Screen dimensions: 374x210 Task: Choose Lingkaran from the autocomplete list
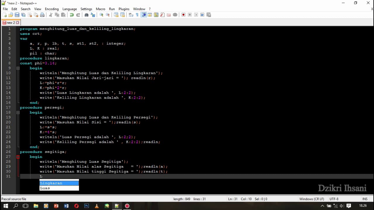59,183
